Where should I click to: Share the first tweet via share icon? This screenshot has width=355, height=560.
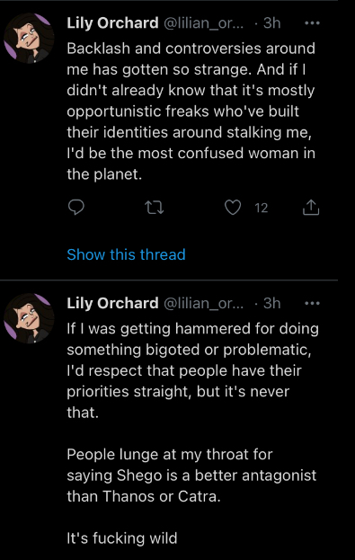tap(311, 207)
